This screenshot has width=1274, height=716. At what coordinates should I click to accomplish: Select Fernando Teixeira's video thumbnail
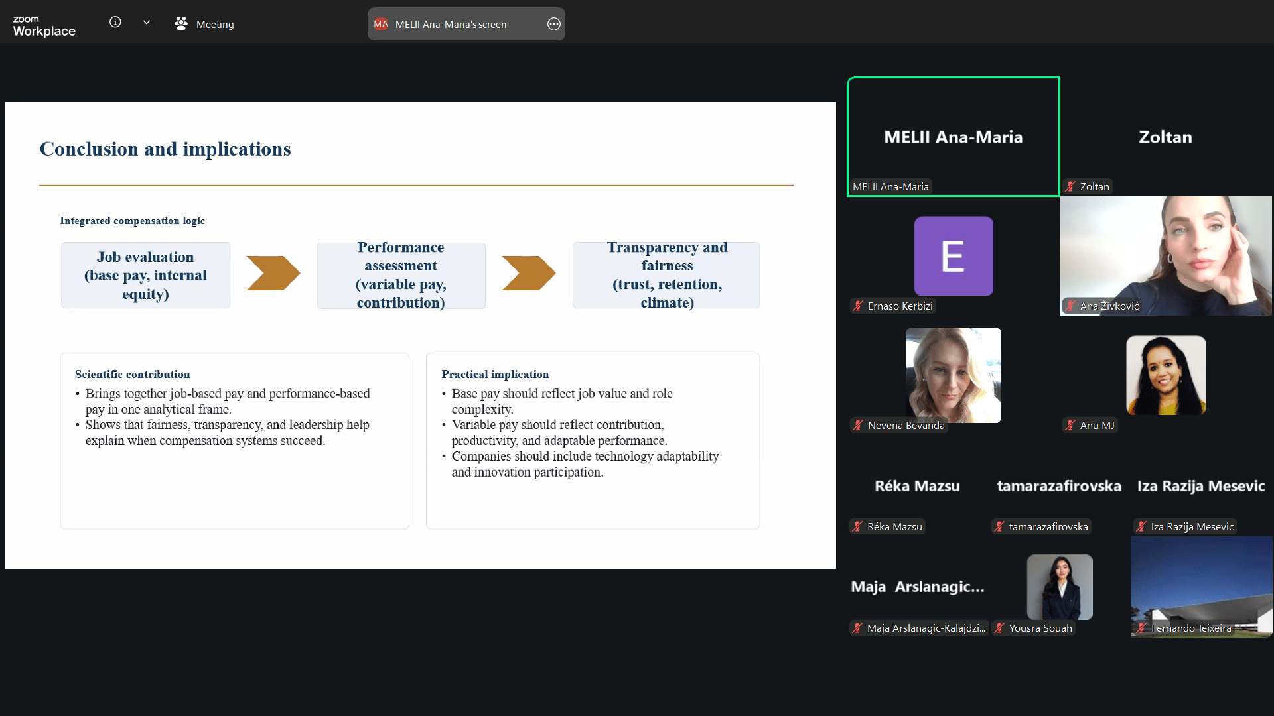pos(1201,587)
